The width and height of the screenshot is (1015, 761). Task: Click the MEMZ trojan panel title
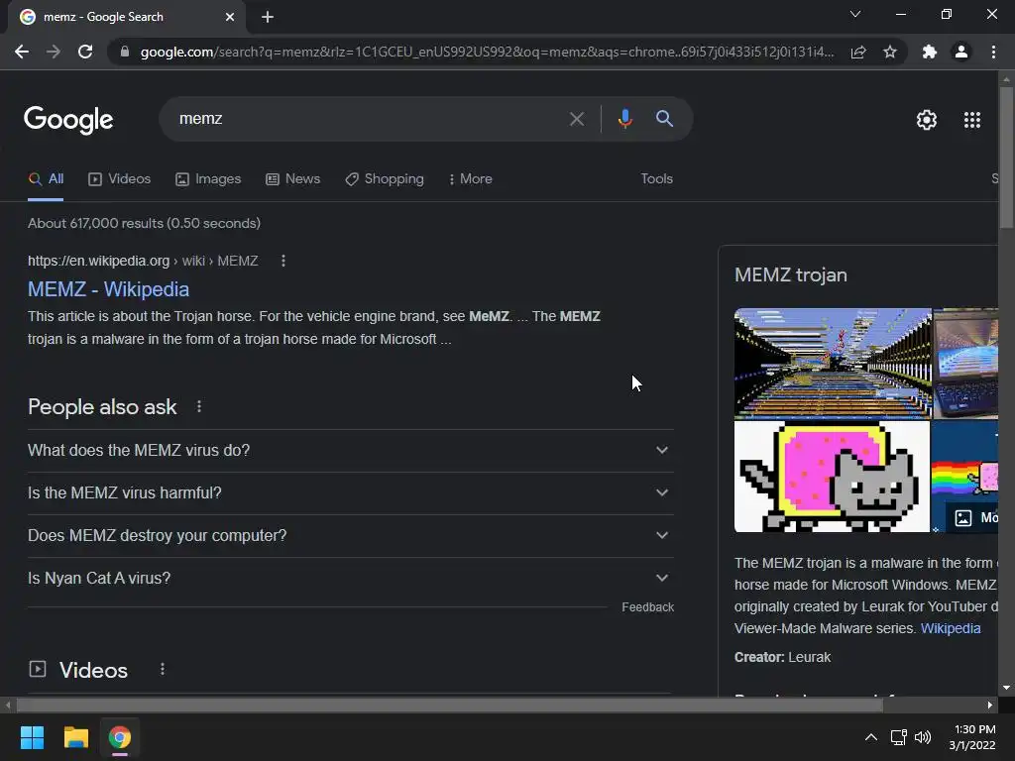pos(790,275)
